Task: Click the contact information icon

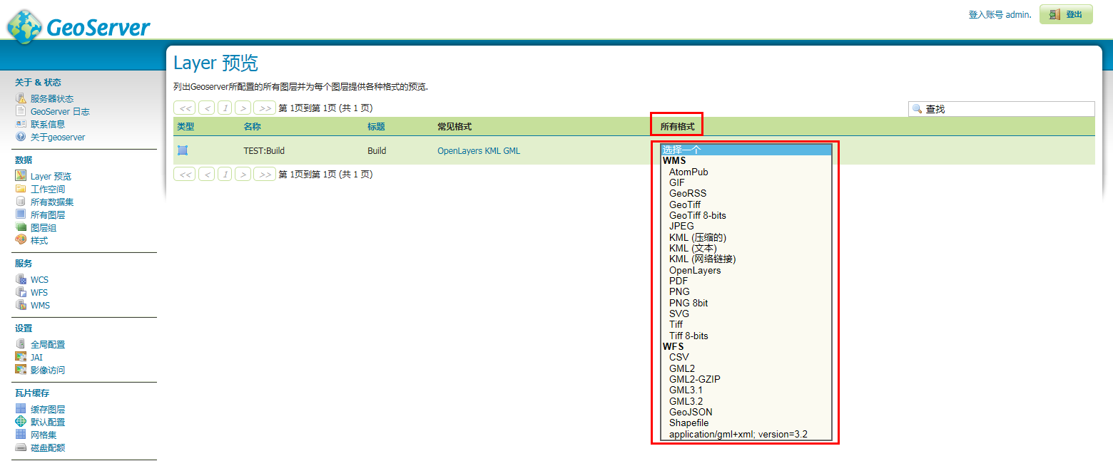Action: (x=21, y=124)
